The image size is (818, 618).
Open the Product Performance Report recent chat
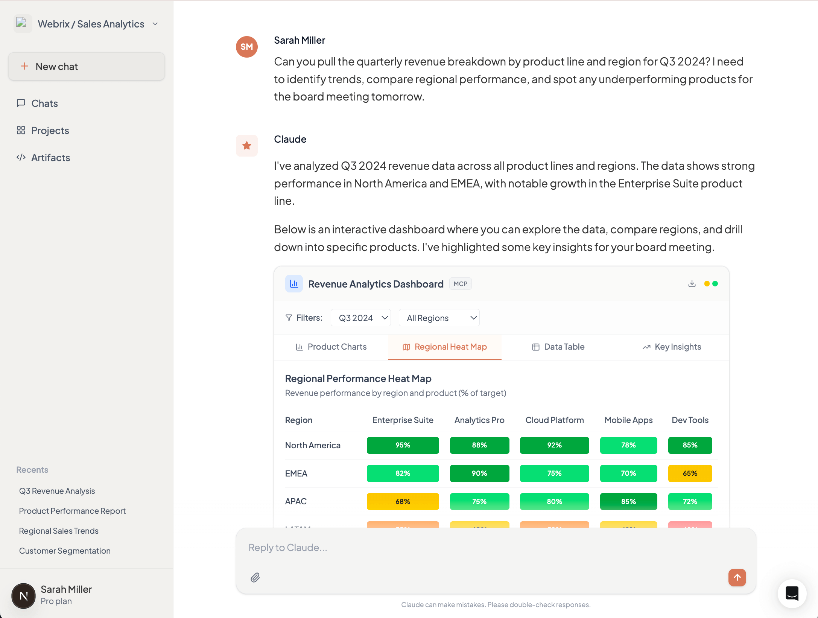click(x=72, y=511)
